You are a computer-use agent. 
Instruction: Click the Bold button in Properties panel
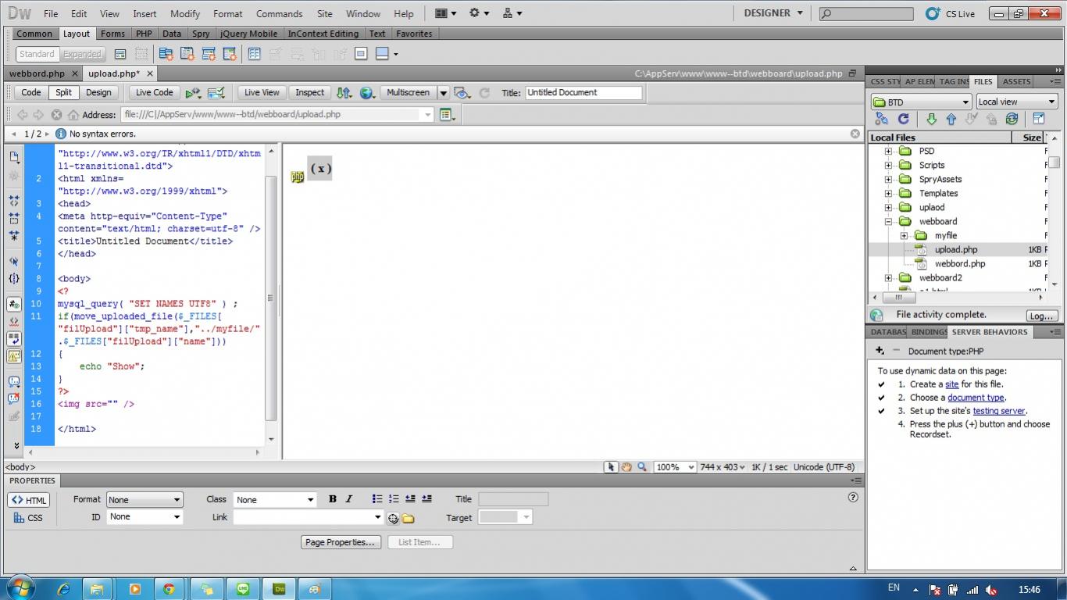333,499
